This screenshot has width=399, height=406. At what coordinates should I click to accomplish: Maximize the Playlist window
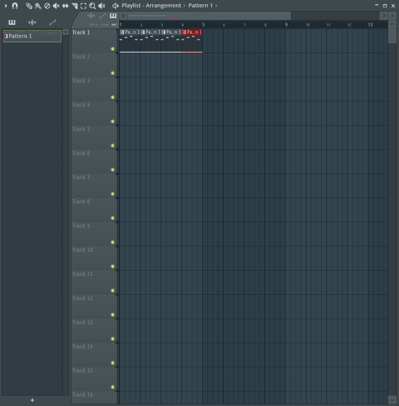pos(385,6)
